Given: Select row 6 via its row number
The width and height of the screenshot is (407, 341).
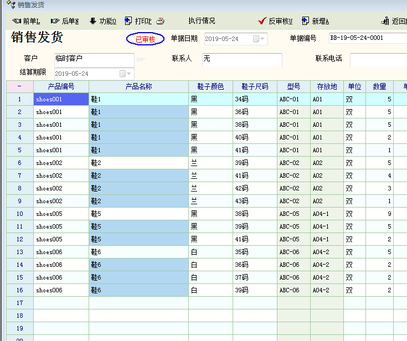Looking at the screenshot, I should [x=19, y=163].
